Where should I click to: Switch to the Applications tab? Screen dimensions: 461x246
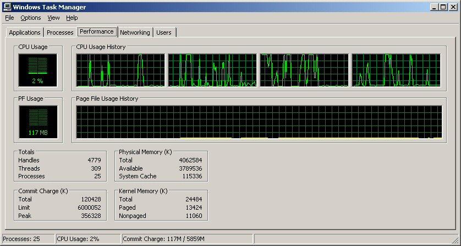(25, 32)
